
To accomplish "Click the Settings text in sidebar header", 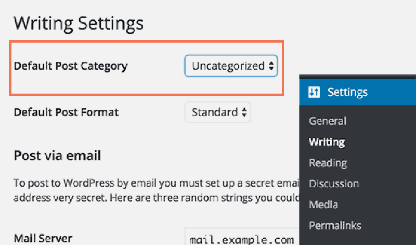I will (347, 93).
